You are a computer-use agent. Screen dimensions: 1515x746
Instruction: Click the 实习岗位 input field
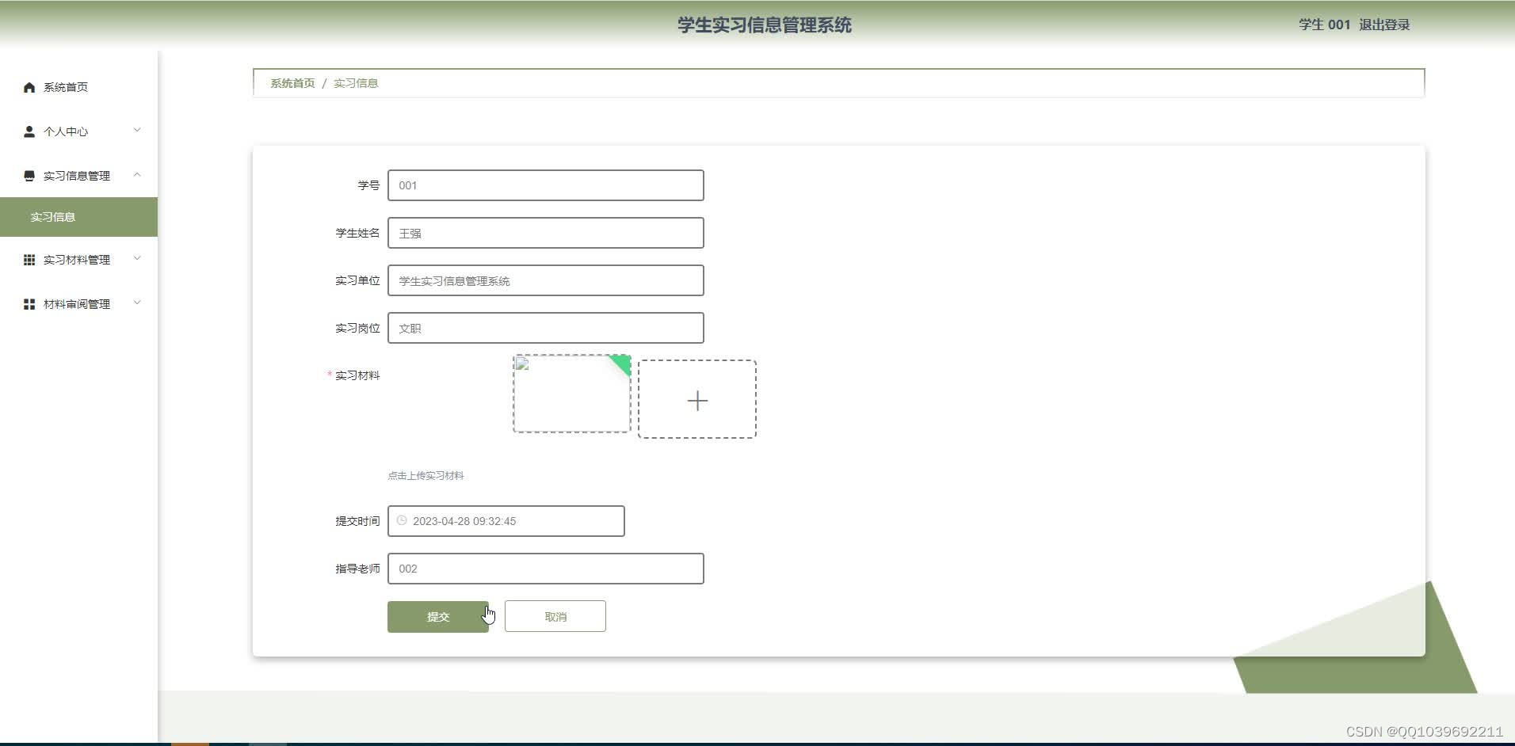(546, 328)
